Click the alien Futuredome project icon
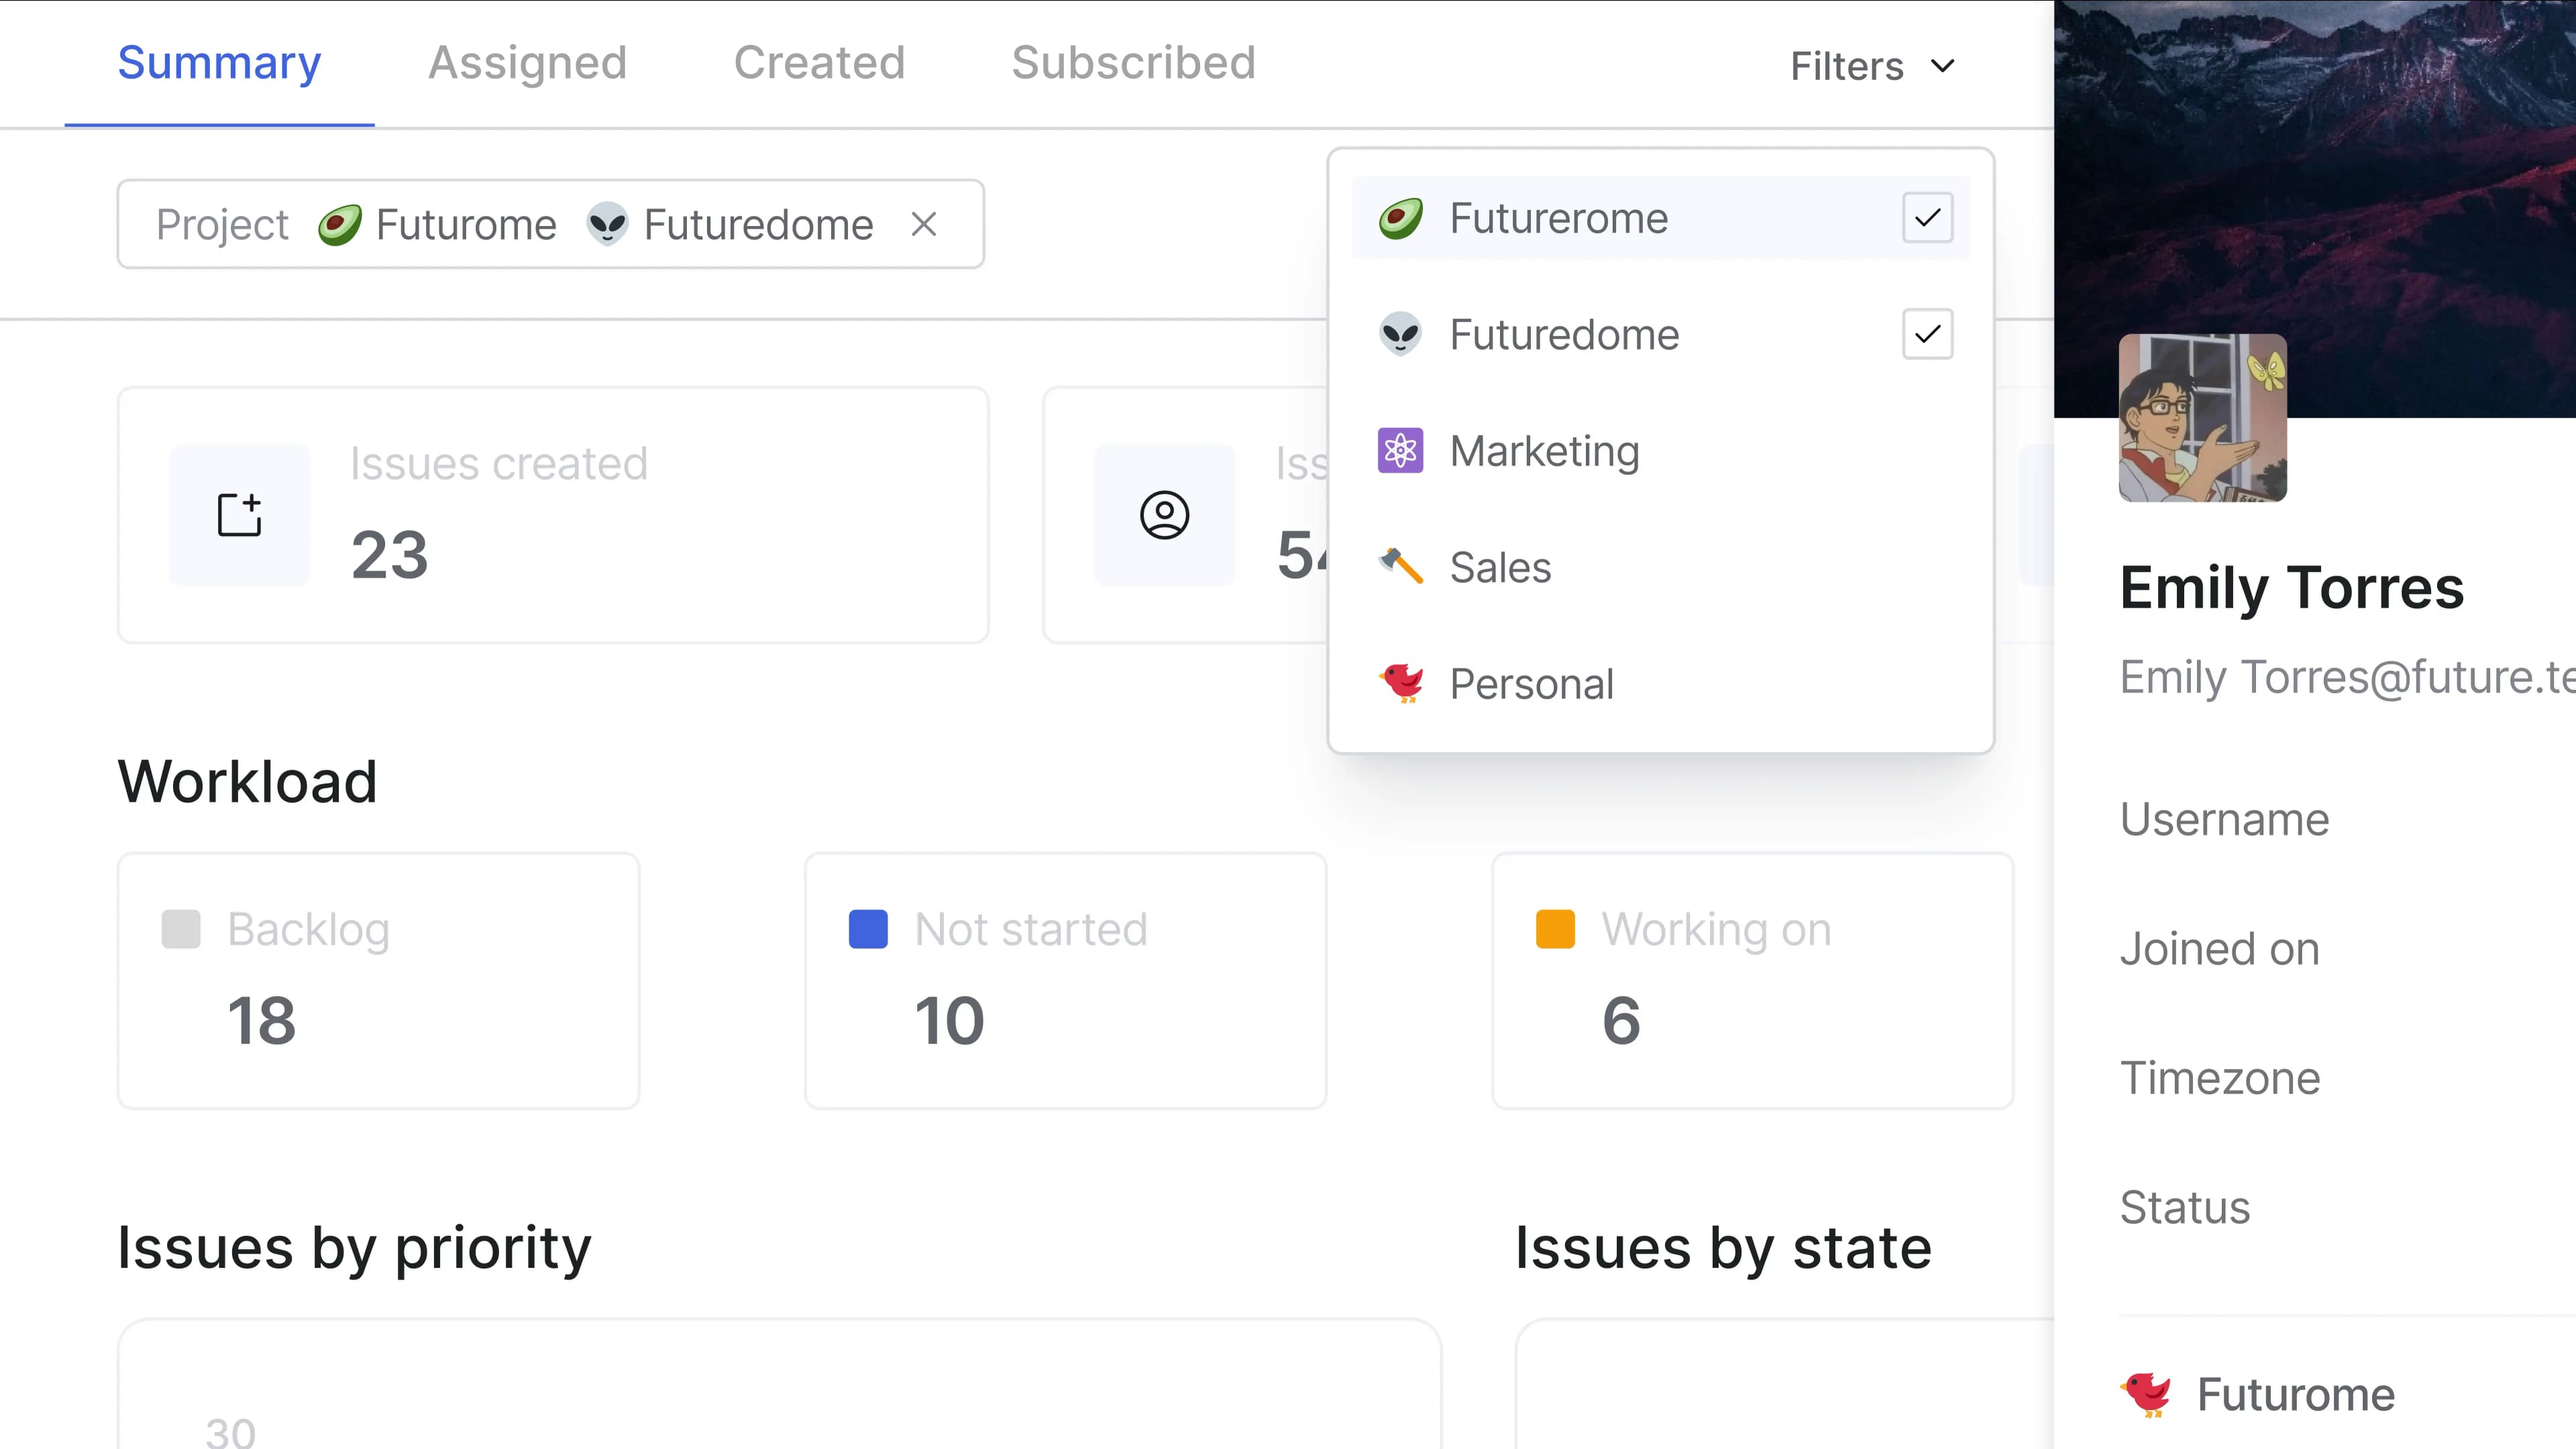Screen dimensions: 2576x1449 coord(1400,334)
